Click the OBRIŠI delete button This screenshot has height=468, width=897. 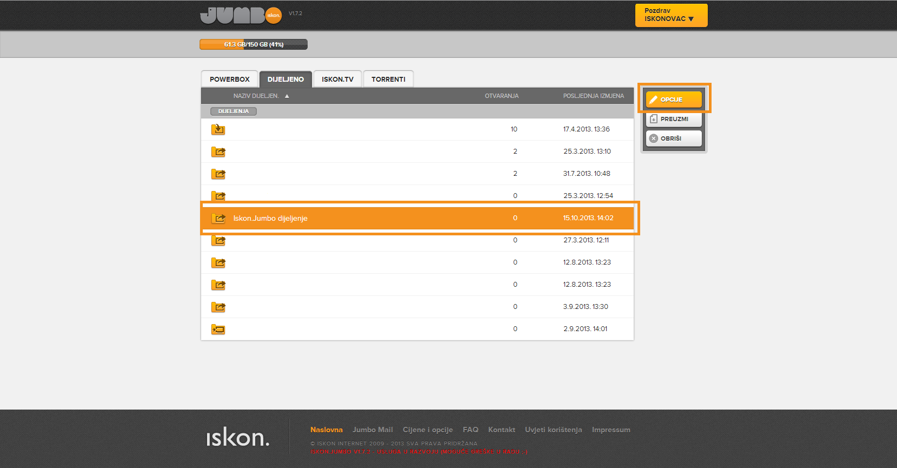click(674, 139)
